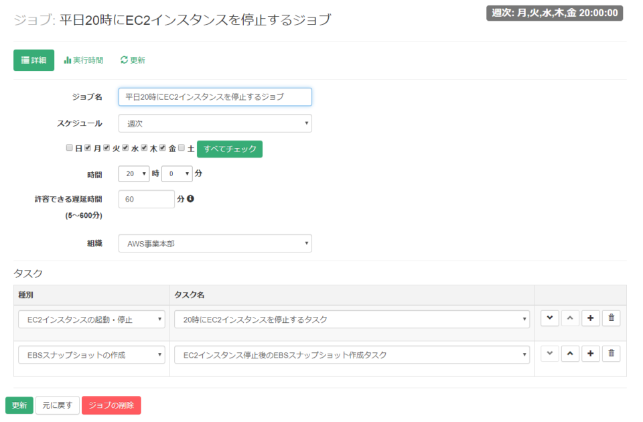
Task: Add a task row with the snapshot row's plus icon
Action: point(590,354)
